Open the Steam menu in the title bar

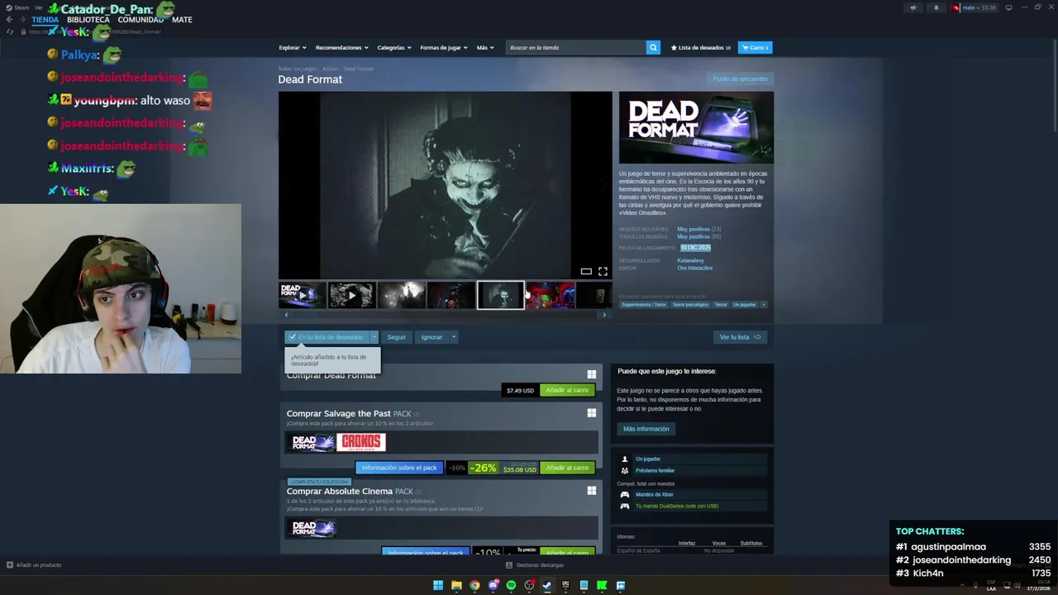[18, 7]
